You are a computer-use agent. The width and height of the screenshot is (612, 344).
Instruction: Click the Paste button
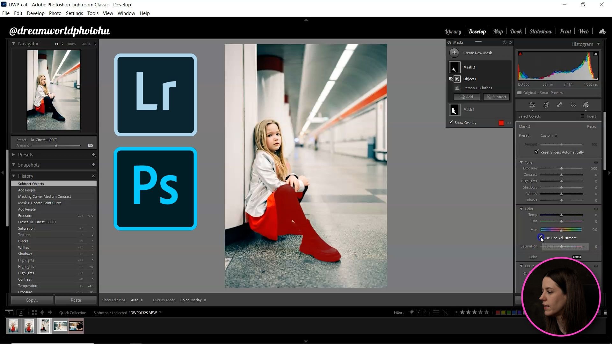(76, 300)
